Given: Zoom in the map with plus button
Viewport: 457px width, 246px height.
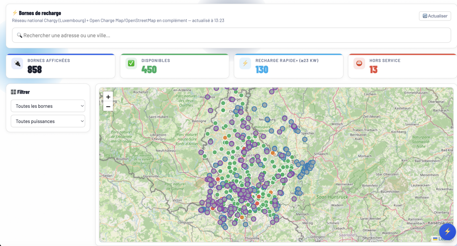Looking at the screenshot, I should pos(108,97).
